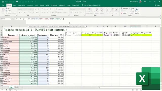
Task: Click column A header
Action: (11, 26)
